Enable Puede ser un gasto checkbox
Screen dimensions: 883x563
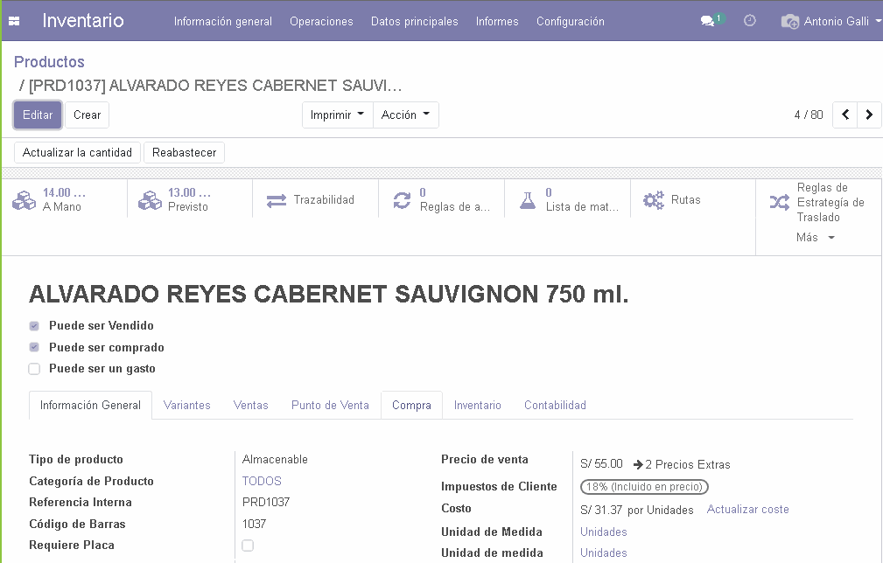pos(34,369)
